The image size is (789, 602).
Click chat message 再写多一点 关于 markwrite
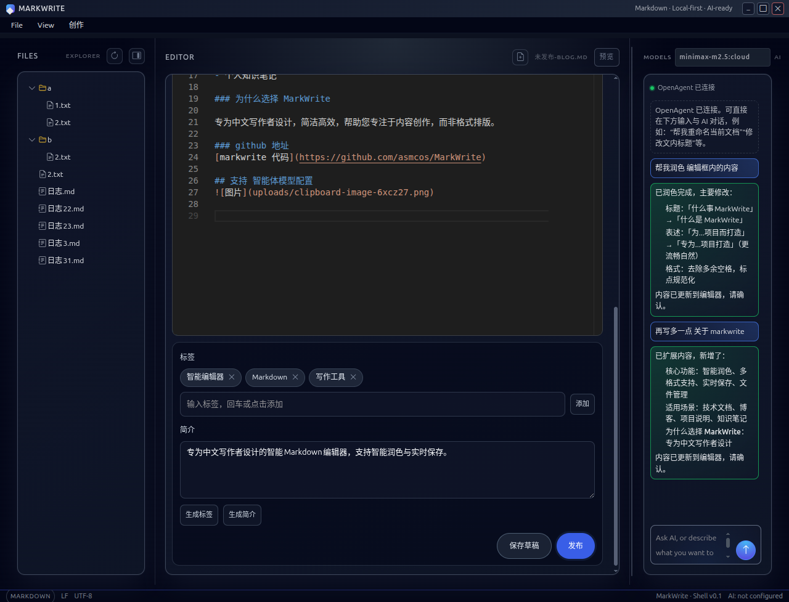tap(705, 332)
